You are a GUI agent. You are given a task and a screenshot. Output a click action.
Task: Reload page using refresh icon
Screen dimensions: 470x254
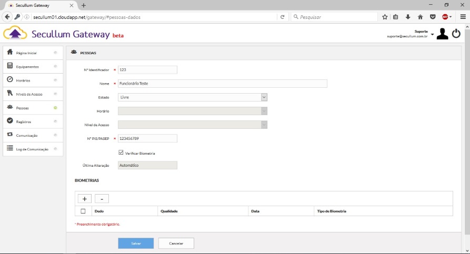click(283, 17)
